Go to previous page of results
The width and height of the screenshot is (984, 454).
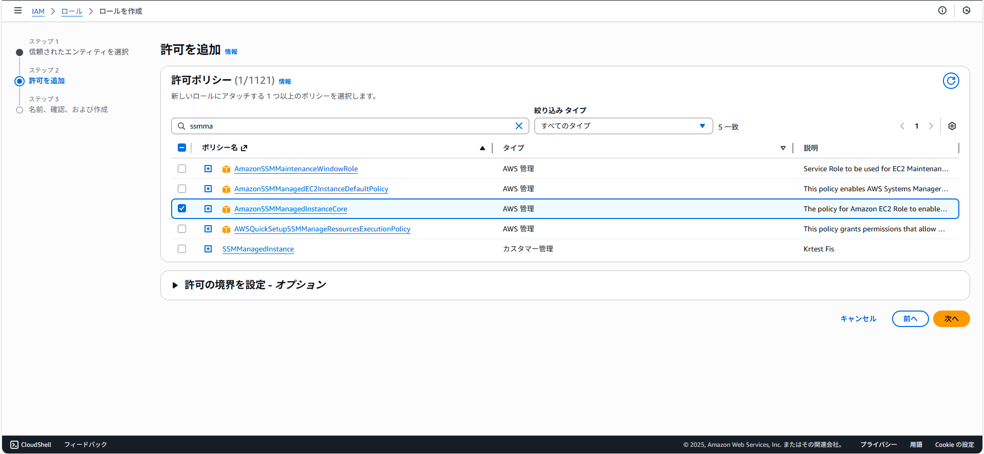902,126
